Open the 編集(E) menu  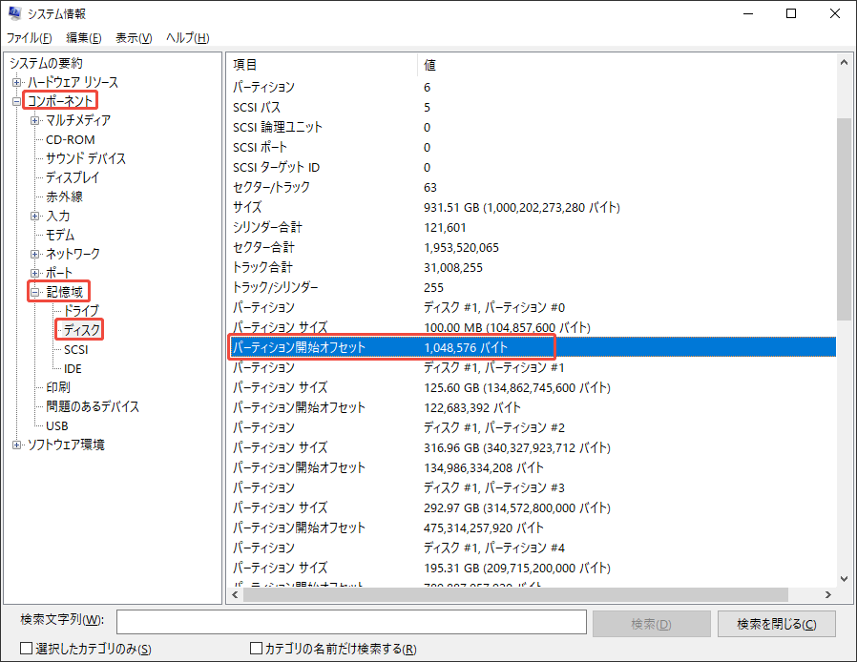84,38
